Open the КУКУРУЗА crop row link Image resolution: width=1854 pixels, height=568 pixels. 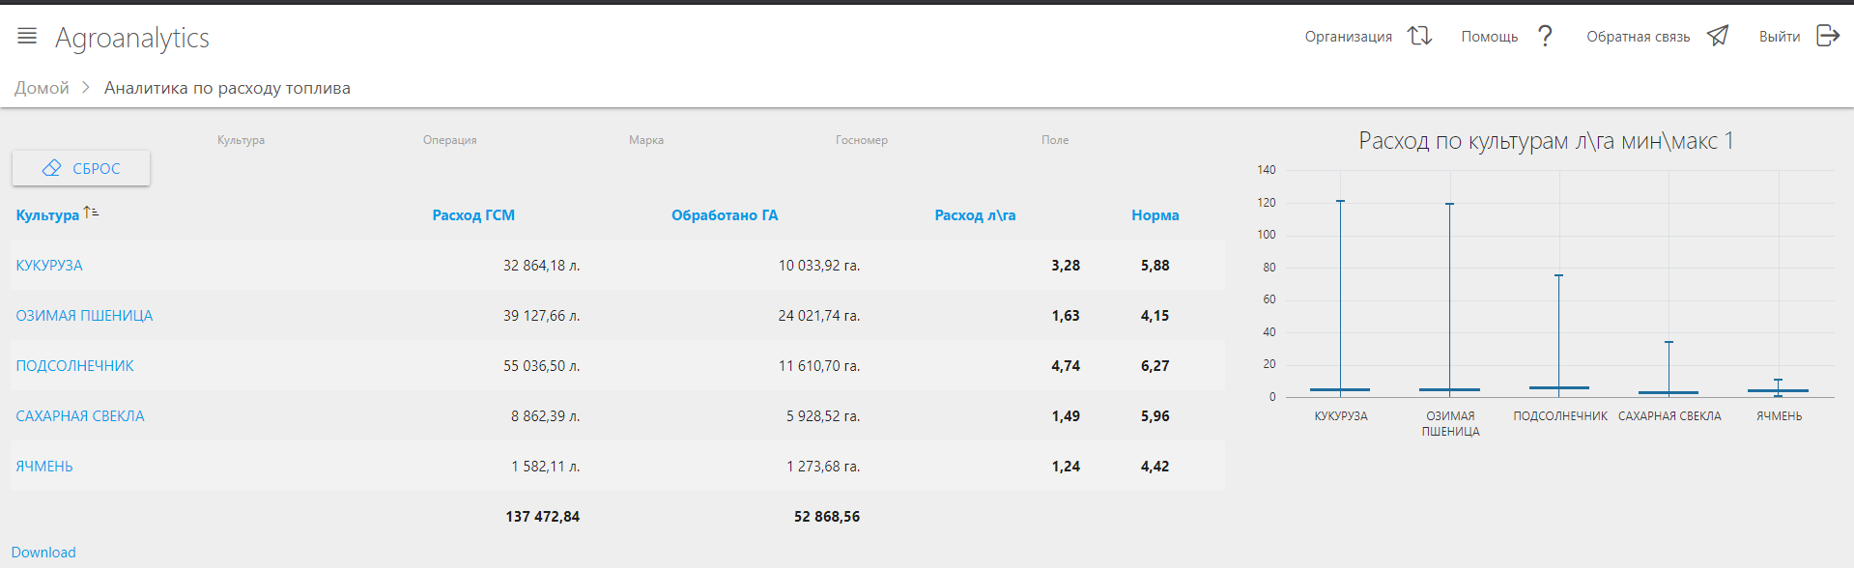(x=49, y=266)
